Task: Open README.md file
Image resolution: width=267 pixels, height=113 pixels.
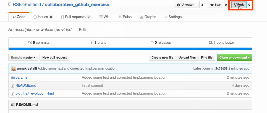Action: click(x=26, y=86)
